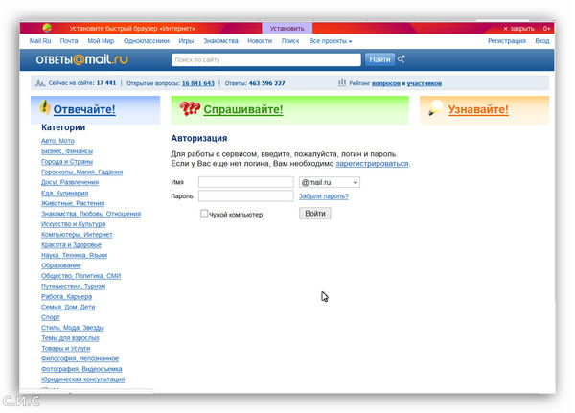
Task: Select the Семья, Дом, Дети category
Action: click(68, 307)
